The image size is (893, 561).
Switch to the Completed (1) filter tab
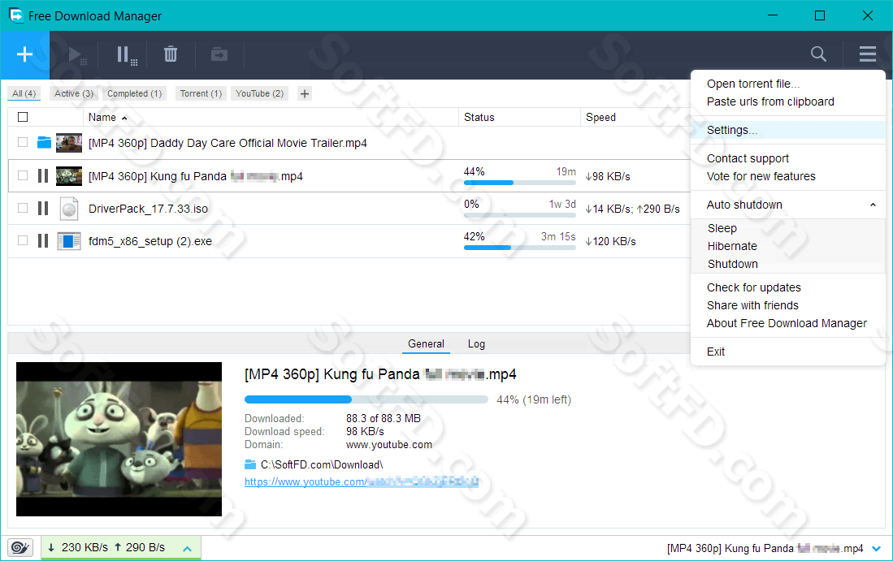(134, 93)
